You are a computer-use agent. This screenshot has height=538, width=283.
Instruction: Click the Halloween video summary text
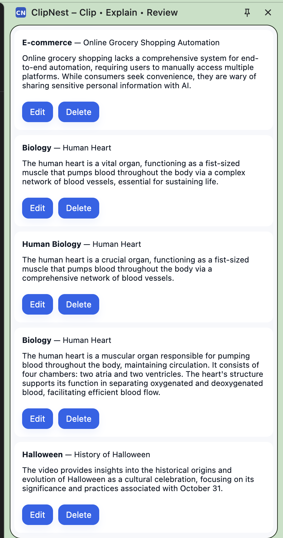(138, 479)
